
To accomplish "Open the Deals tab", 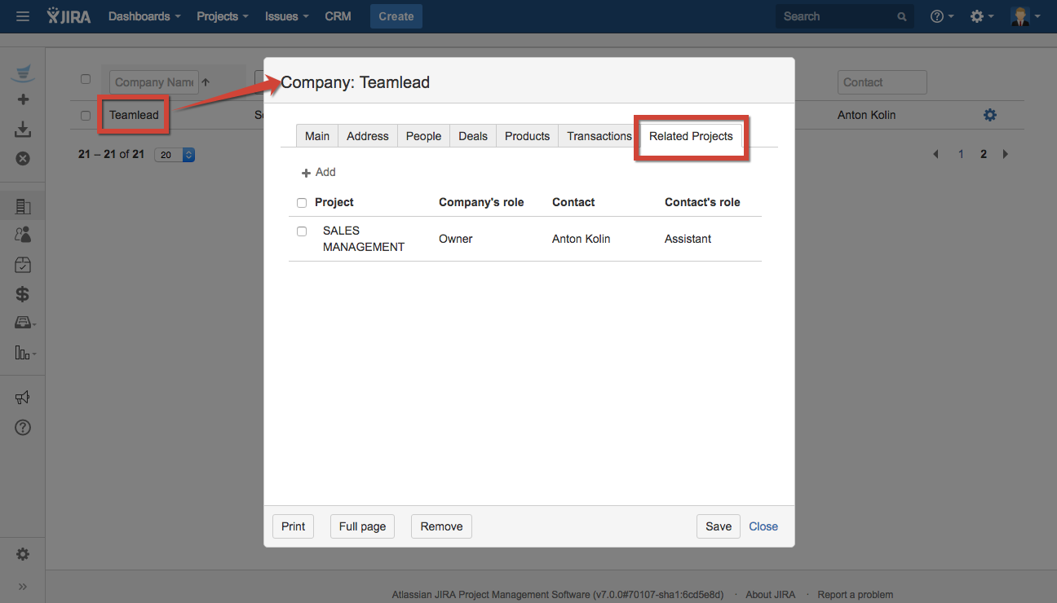I will (472, 136).
